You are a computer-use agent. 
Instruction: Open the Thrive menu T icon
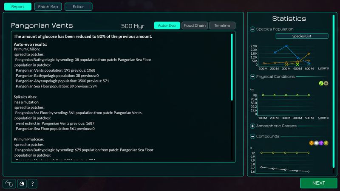pos(9,183)
